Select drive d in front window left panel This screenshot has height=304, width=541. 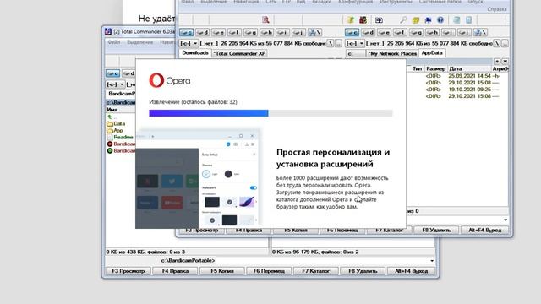(x=202, y=32)
